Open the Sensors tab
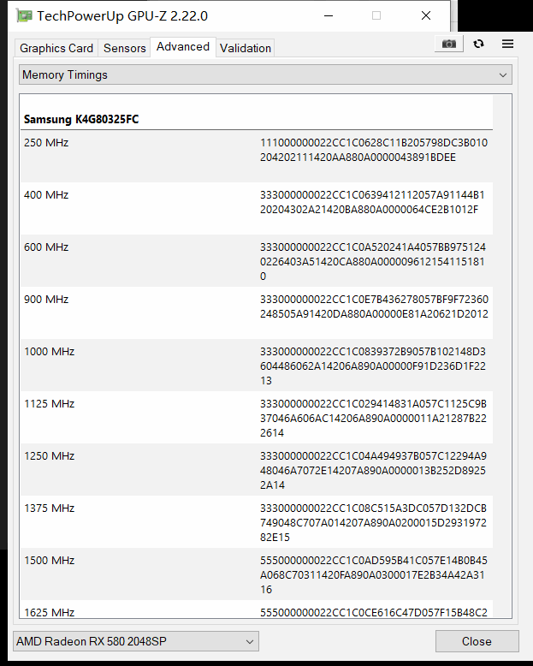 tap(125, 48)
